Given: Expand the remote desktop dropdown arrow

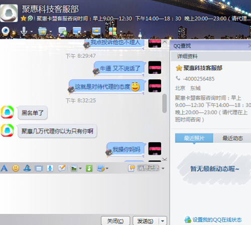Looking at the screenshot, I should (85, 31).
